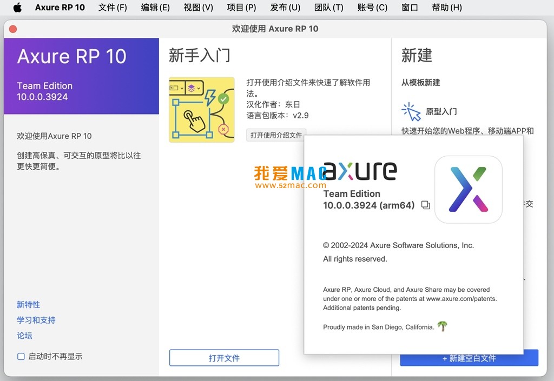The width and height of the screenshot is (554, 381).
Task: Click the 新手入门 heading
Action: pyautogui.click(x=199, y=55)
